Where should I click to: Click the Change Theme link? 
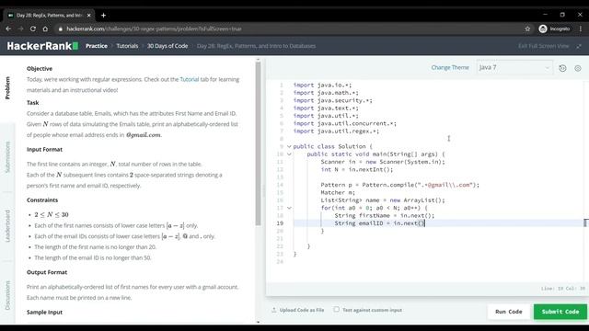pyautogui.click(x=450, y=67)
